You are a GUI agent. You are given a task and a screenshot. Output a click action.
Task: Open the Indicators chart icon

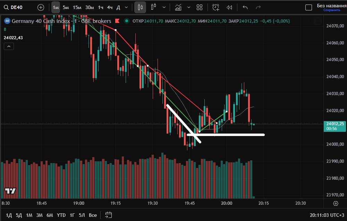(x=178, y=7)
